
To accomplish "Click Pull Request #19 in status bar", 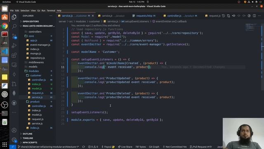I will [200, 147].
